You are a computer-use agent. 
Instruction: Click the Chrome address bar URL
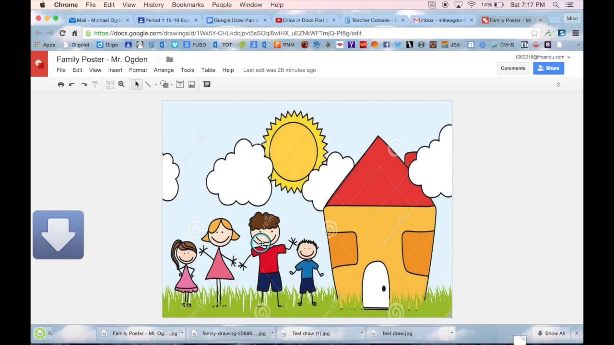pos(228,33)
